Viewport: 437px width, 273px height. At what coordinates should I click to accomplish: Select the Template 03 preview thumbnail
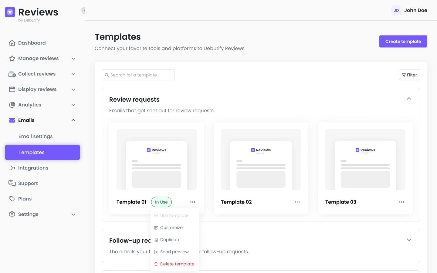(365, 160)
